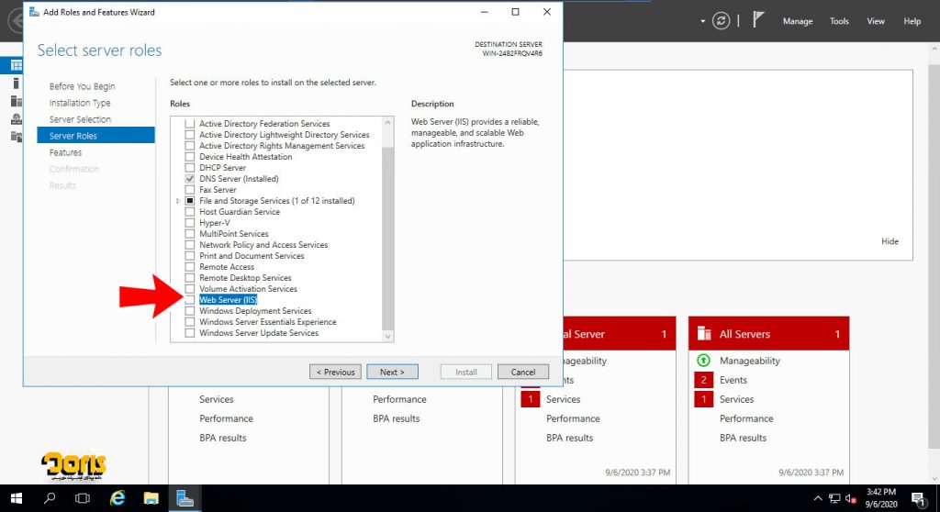Go to Before You Begin step

click(82, 86)
